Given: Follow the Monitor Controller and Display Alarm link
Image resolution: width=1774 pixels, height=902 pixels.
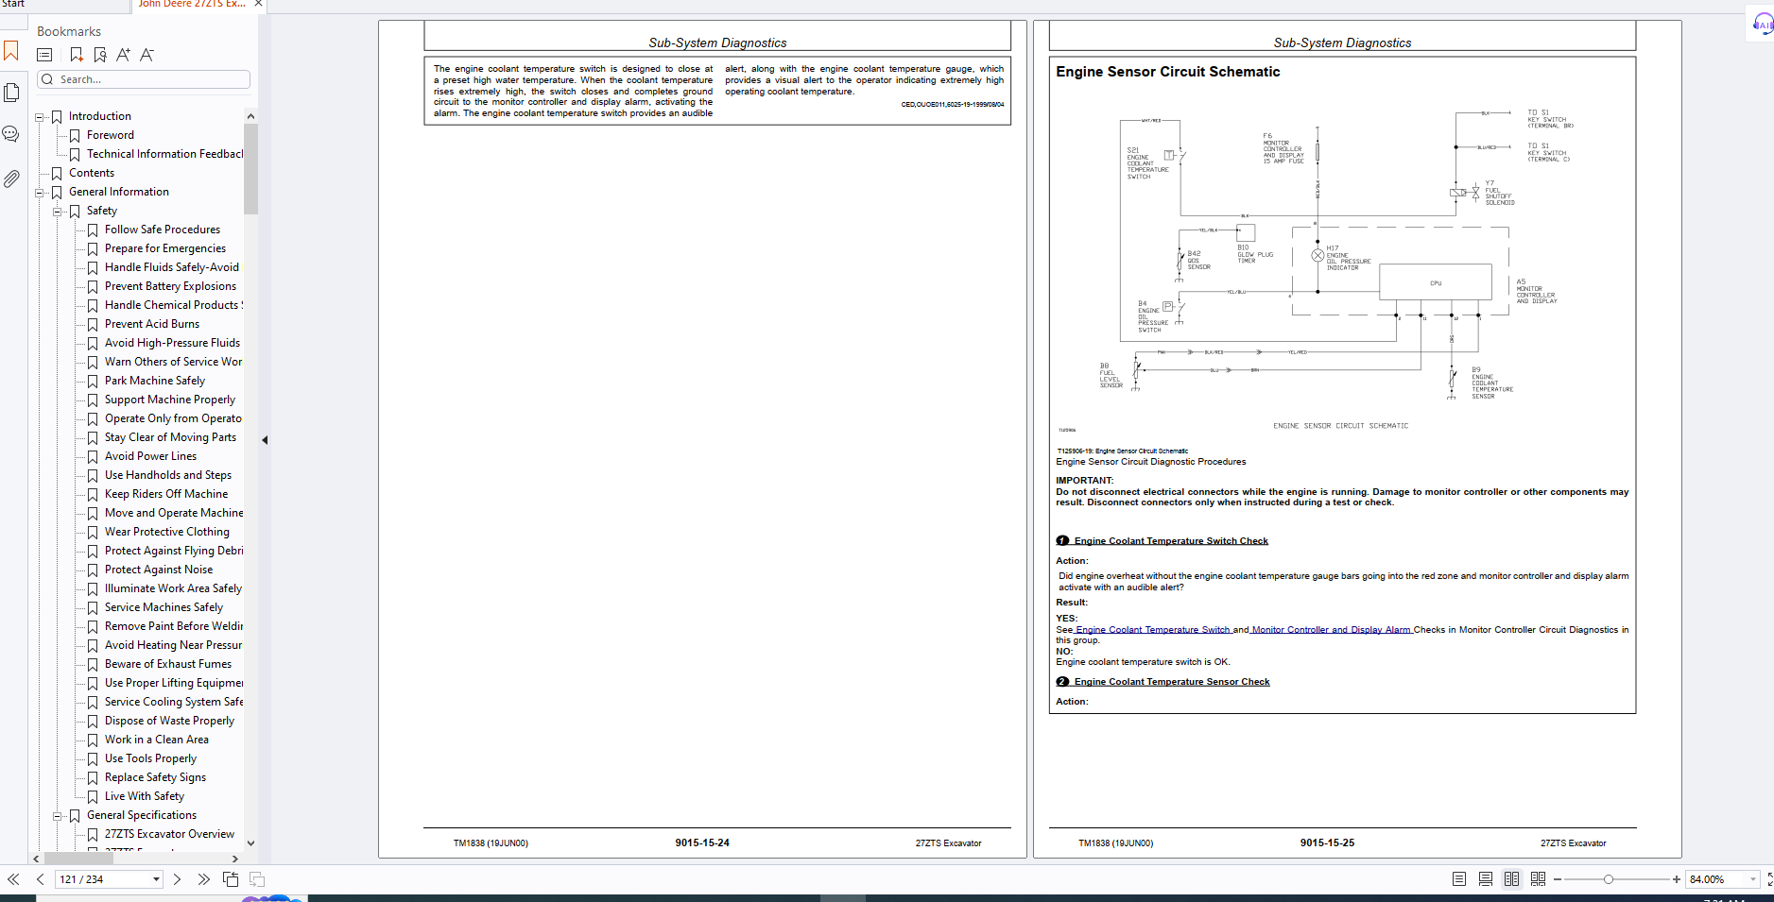Looking at the screenshot, I should pyautogui.click(x=1331, y=630).
